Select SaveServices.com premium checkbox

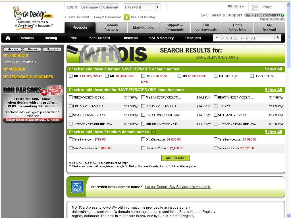coord(70,148)
